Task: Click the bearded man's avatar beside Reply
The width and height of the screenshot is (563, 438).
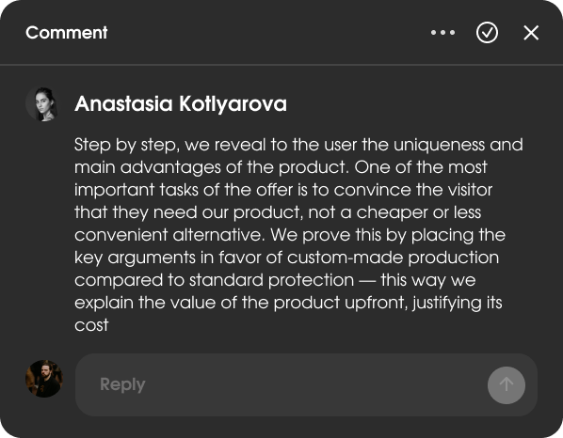Action: click(x=44, y=379)
